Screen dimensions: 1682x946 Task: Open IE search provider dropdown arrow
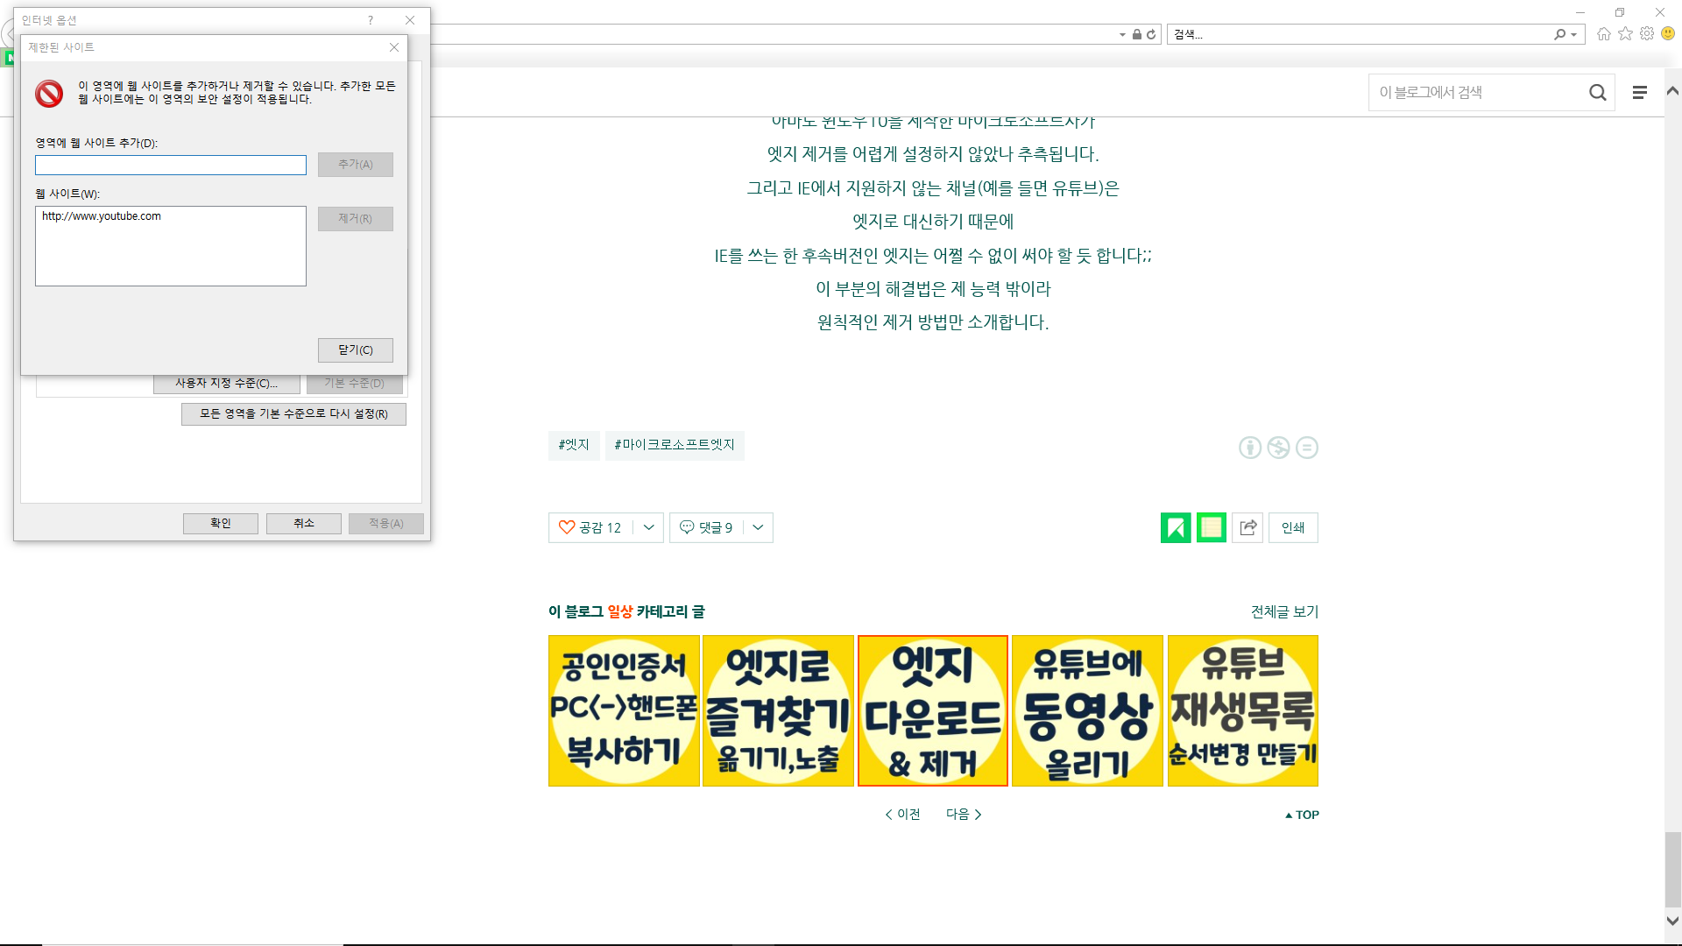tap(1574, 35)
